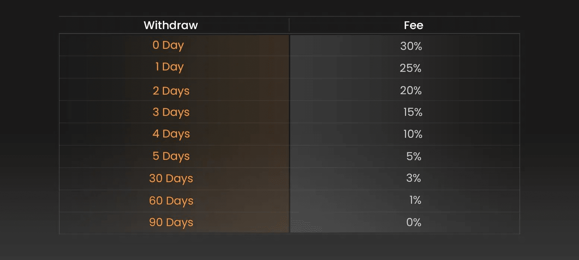Select the 60 Days withdraw row
This screenshot has width=579, height=260.
[171, 201]
